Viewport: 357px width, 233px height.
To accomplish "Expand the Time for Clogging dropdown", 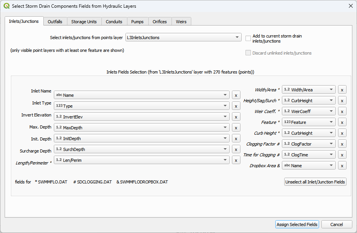I will pyautogui.click(x=309, y=155).
